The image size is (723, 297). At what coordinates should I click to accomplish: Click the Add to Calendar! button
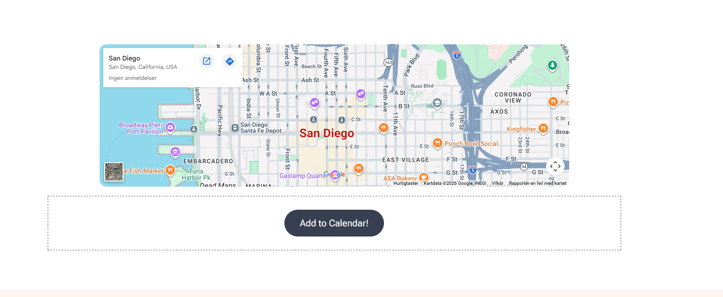click(334, 223)
